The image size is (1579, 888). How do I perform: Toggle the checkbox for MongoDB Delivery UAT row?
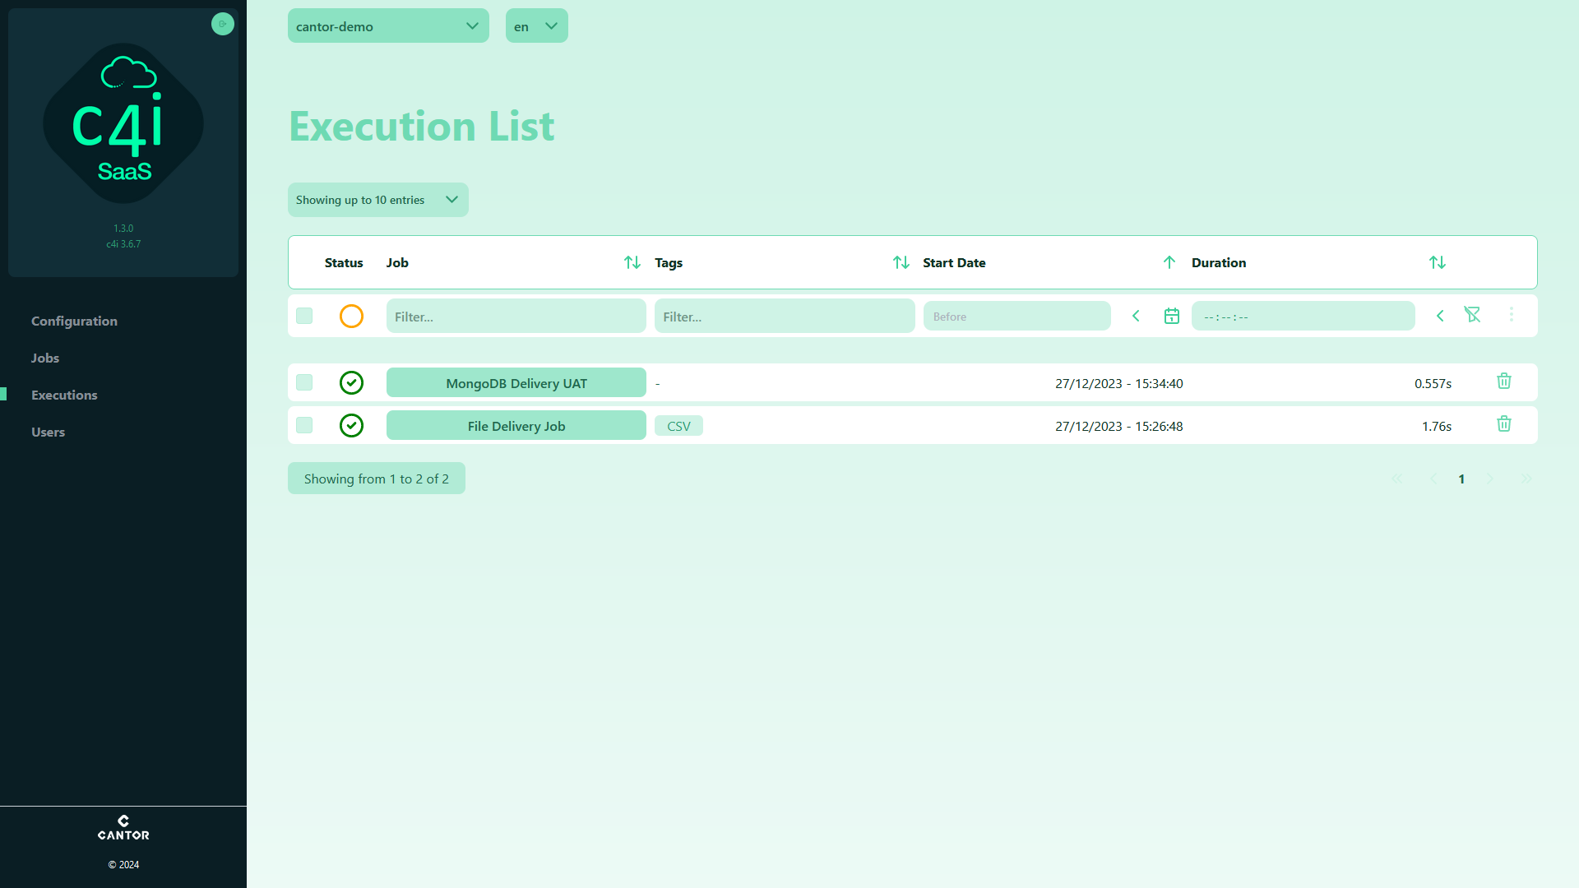[305, 382]
